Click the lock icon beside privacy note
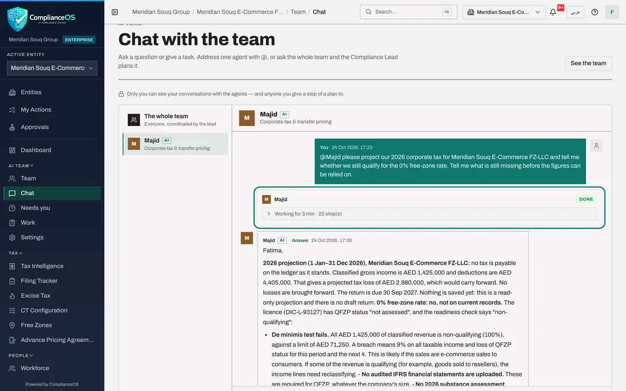 [x=121, y=94]
